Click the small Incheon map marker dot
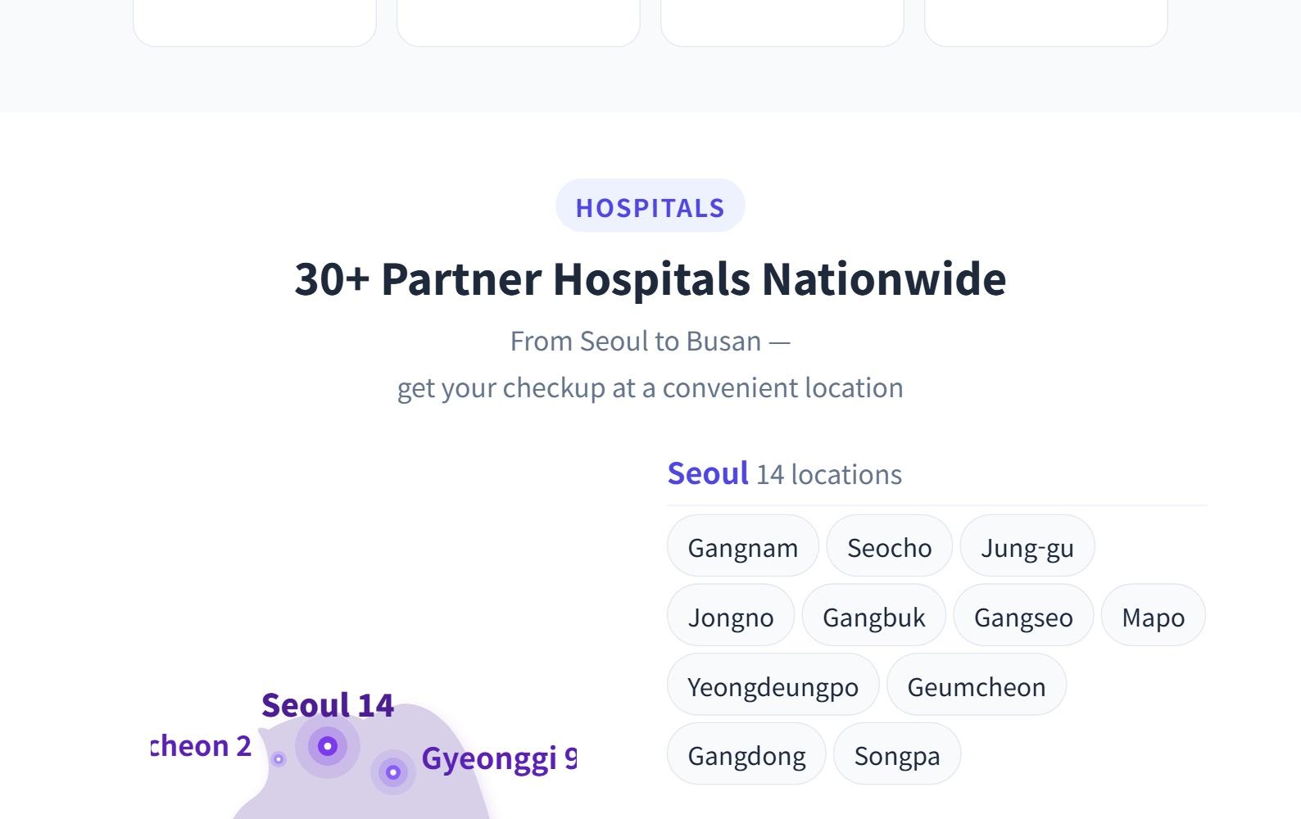 coord(279,759)
